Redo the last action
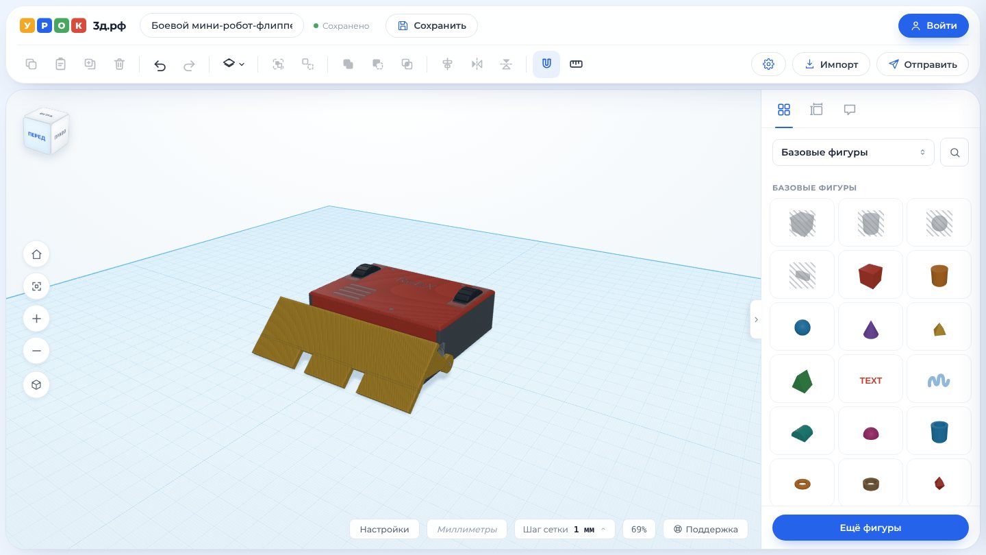986x555 pixels. (189, 64)
